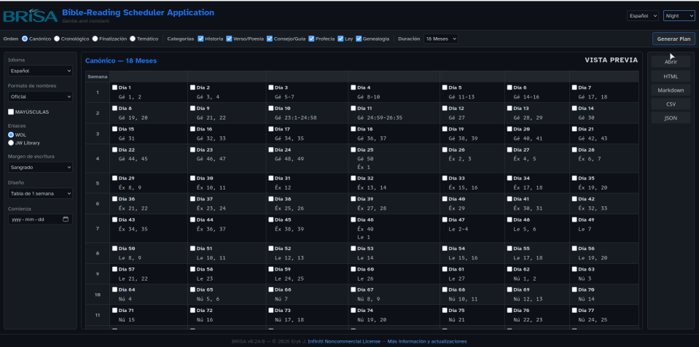
Task: Tick the Día 11 checkbox
Action: 353,108
